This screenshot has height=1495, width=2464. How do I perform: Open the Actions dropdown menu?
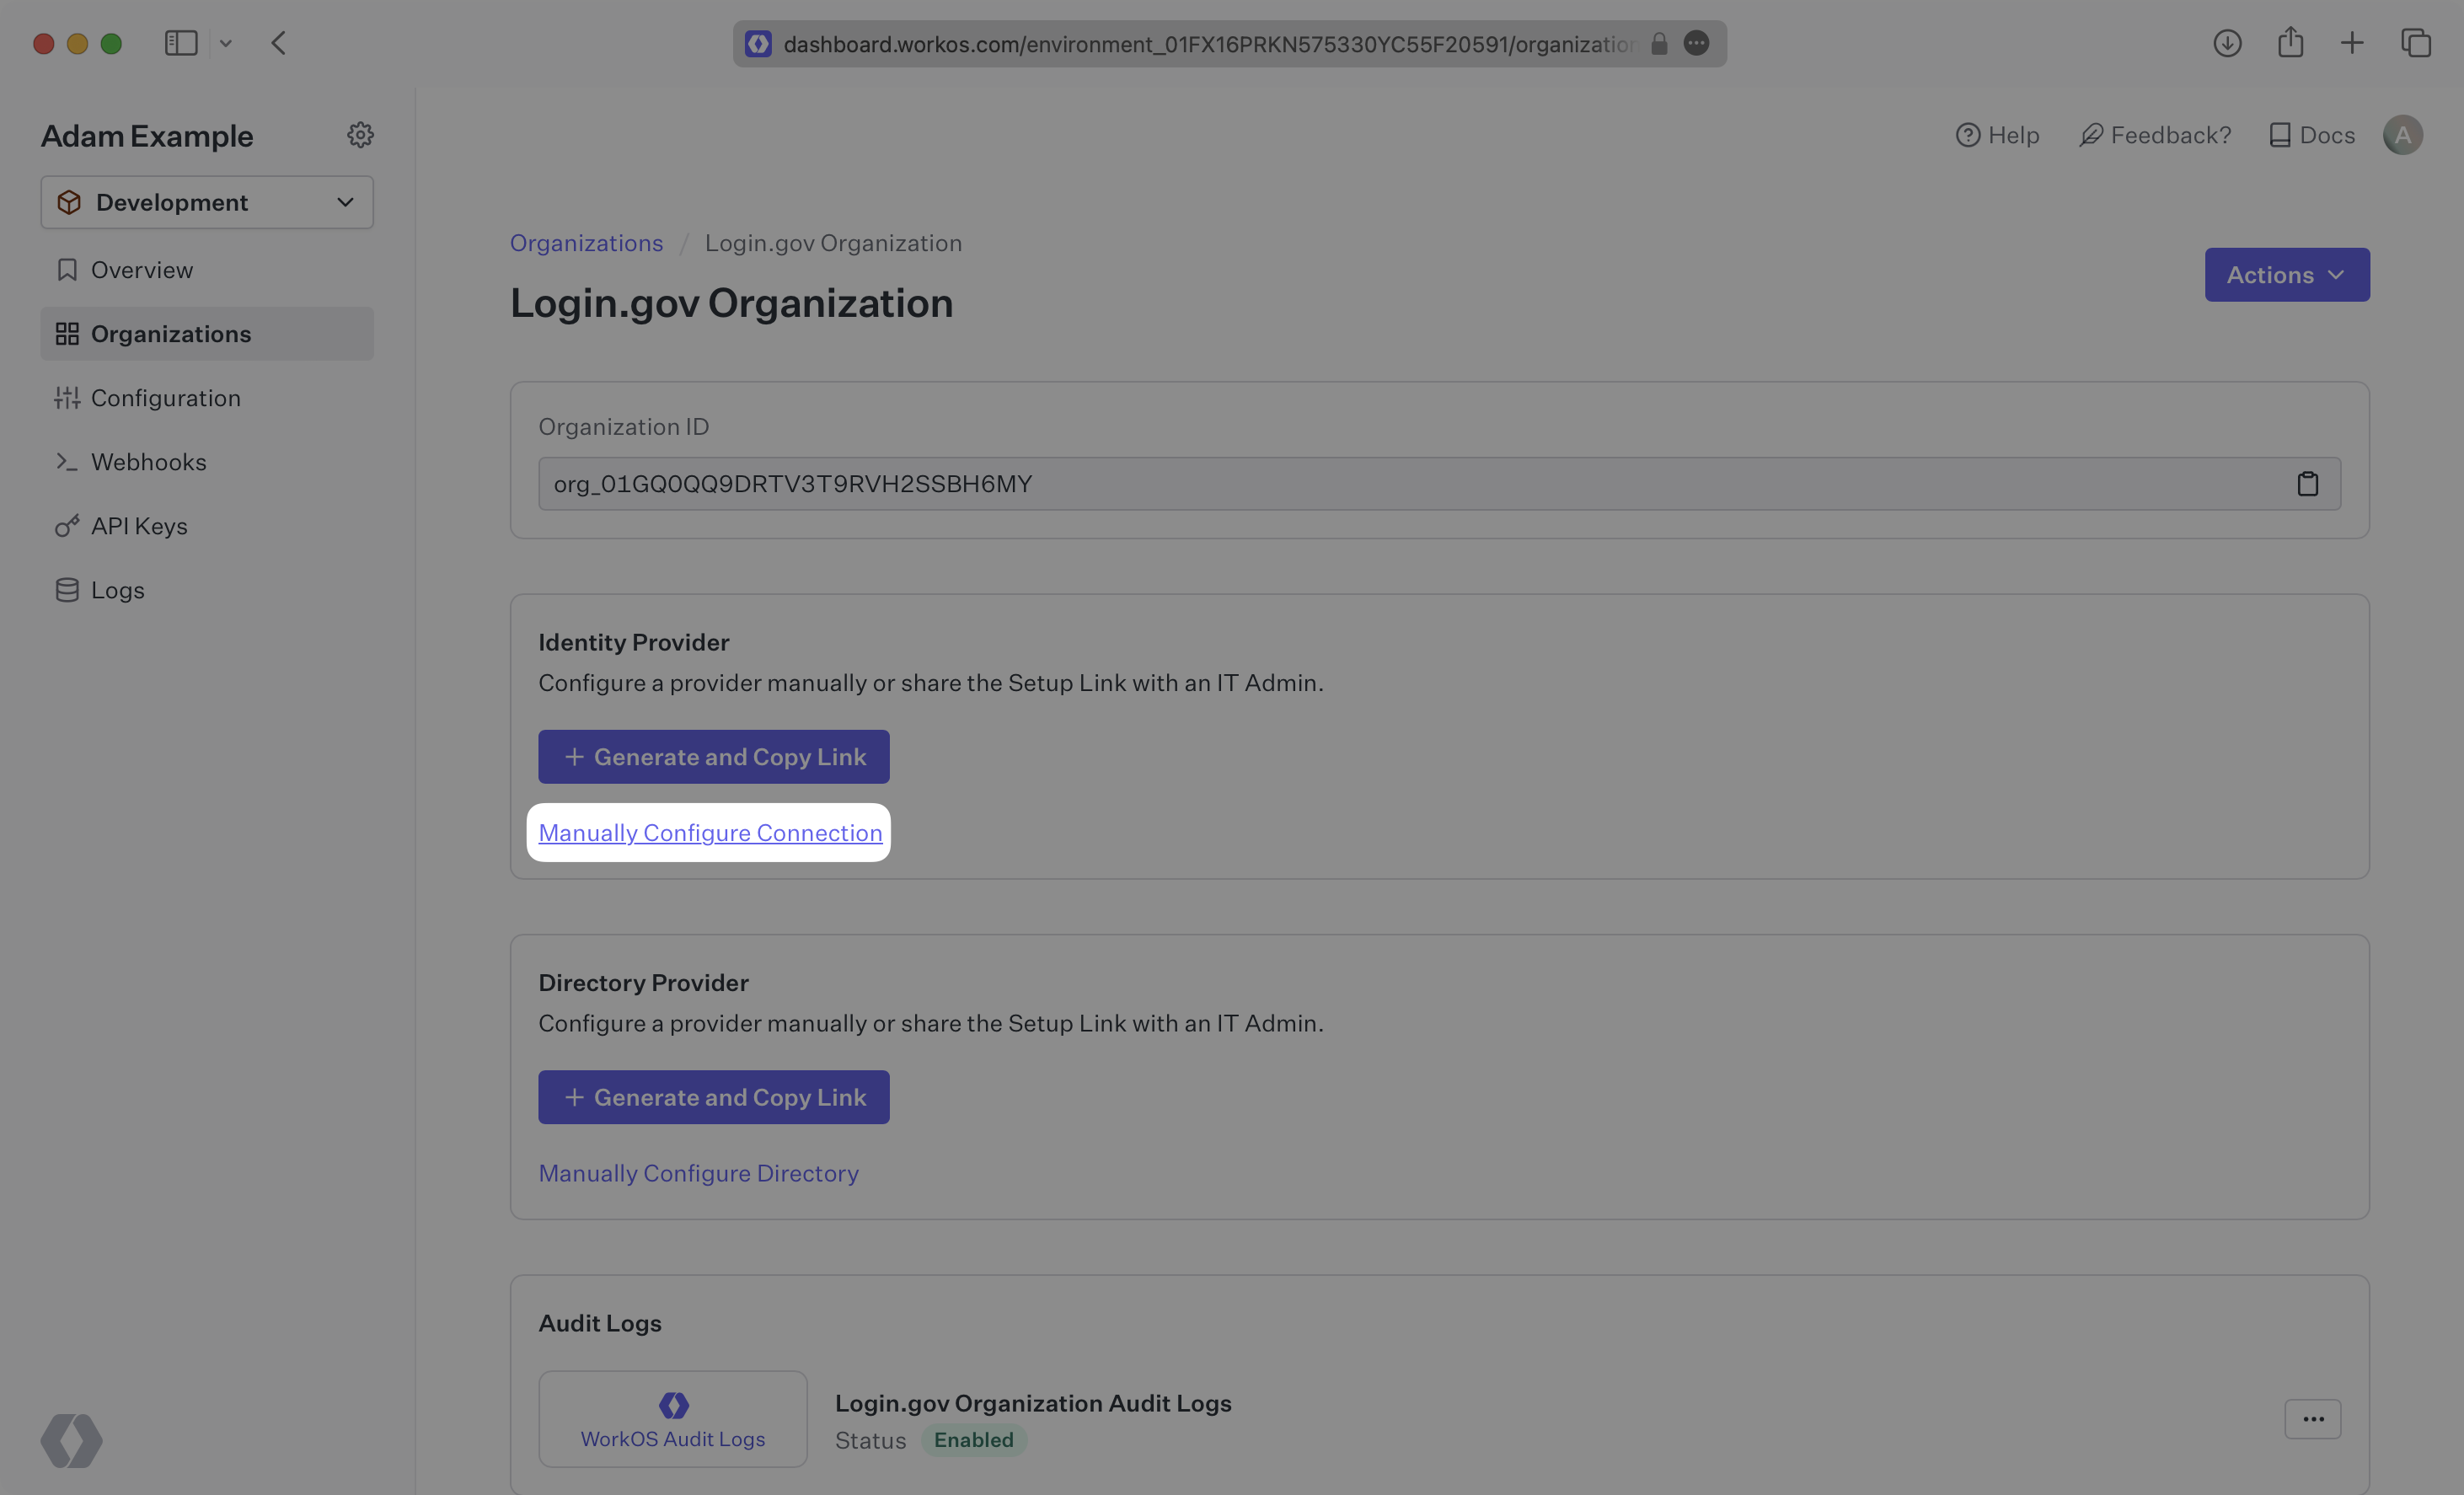(2286, 275)
